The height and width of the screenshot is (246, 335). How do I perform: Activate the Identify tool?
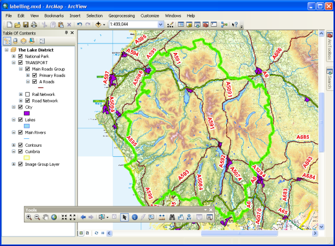tap(134, 218)
